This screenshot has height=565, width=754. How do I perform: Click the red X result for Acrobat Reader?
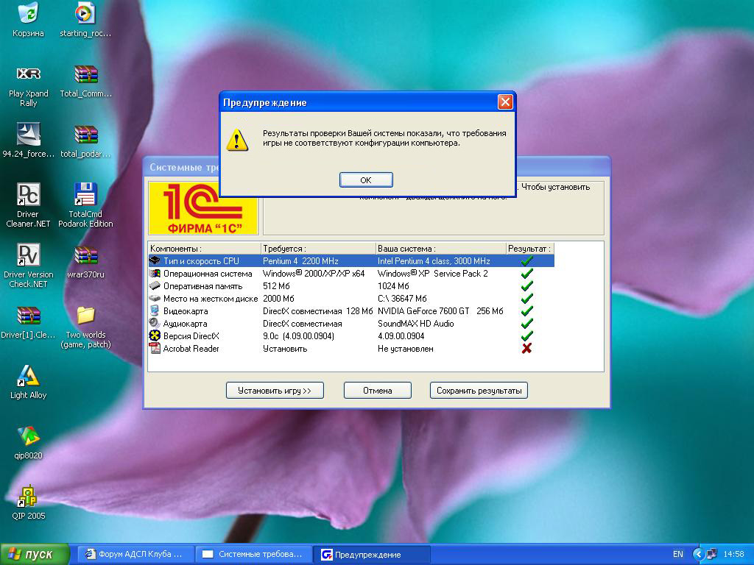click(x=526, y=348)
